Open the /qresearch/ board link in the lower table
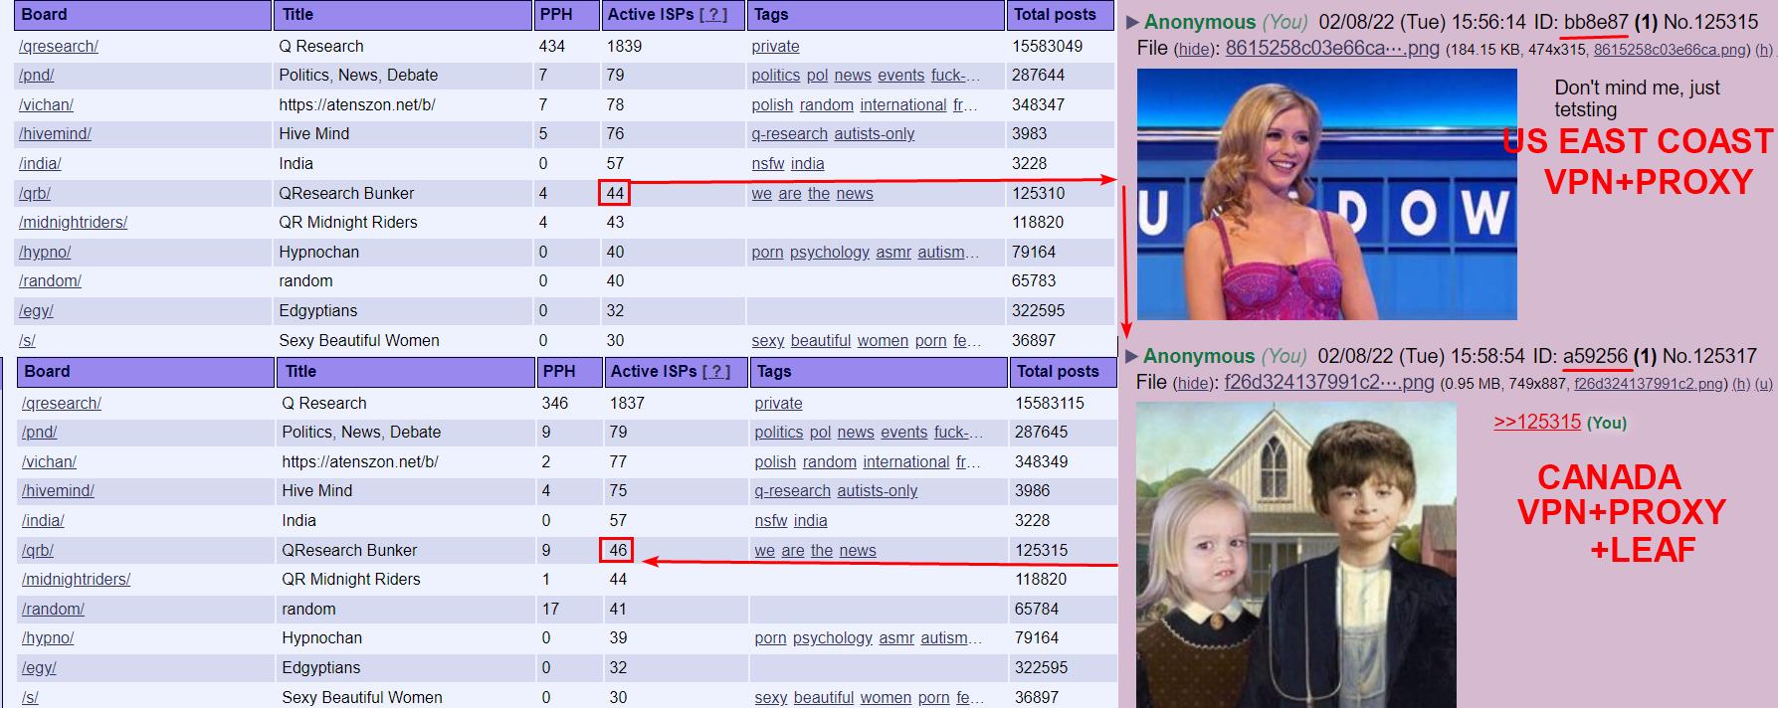The image size is (1778, 708). click(x=62, y=404)
